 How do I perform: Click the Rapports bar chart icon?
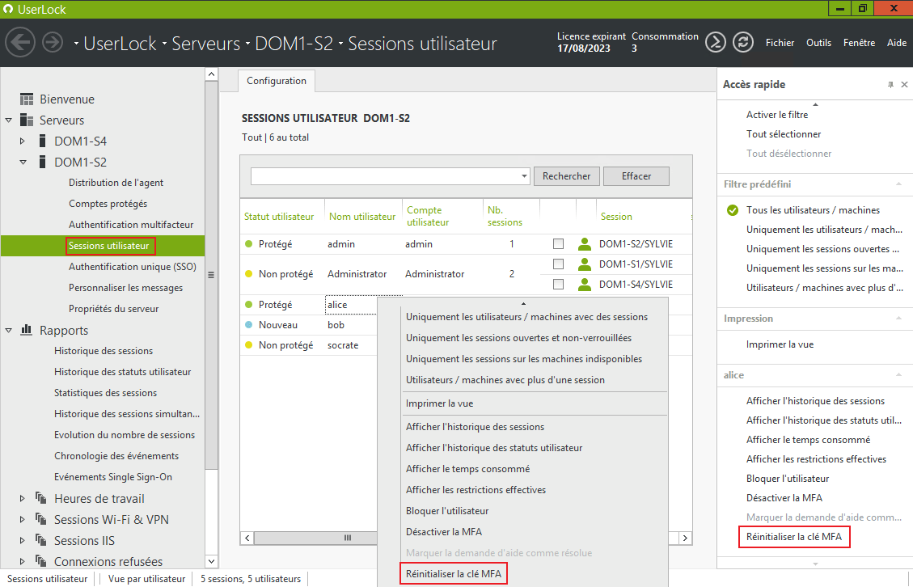tap(26, 330)
